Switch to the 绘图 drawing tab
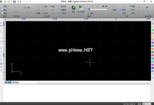154x105 pixels. [8, 82]
